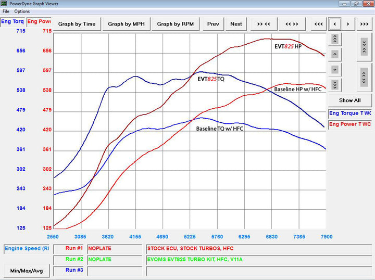This screenshot has width=375, height=280.
Task: Click the empty Run #3 plate field
Action: tap(115, 271)
